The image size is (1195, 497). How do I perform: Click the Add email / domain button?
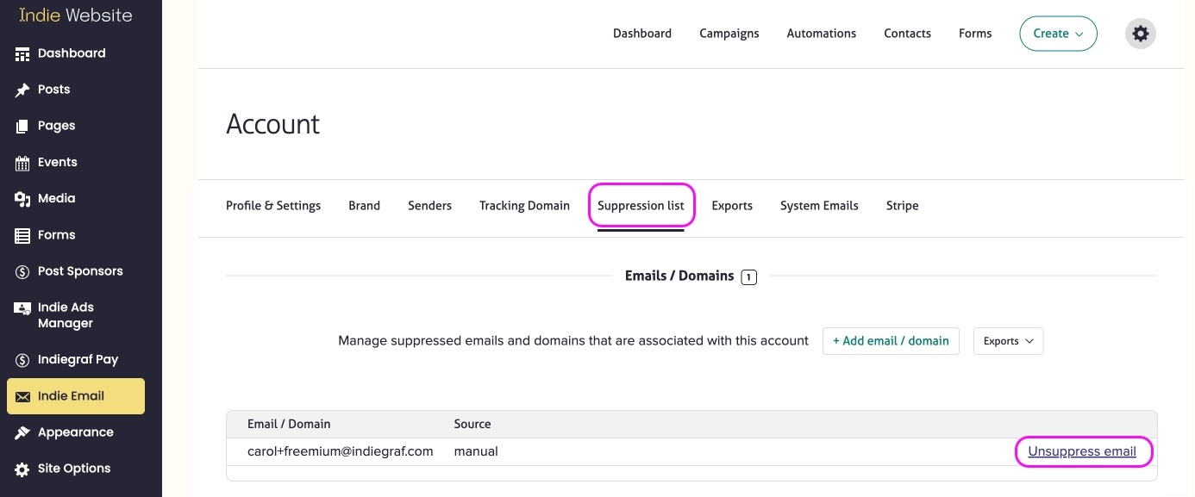click(891, 341)
